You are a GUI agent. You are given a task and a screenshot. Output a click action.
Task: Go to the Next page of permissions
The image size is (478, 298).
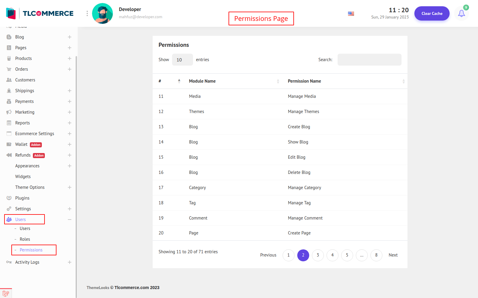coord(393,255)
